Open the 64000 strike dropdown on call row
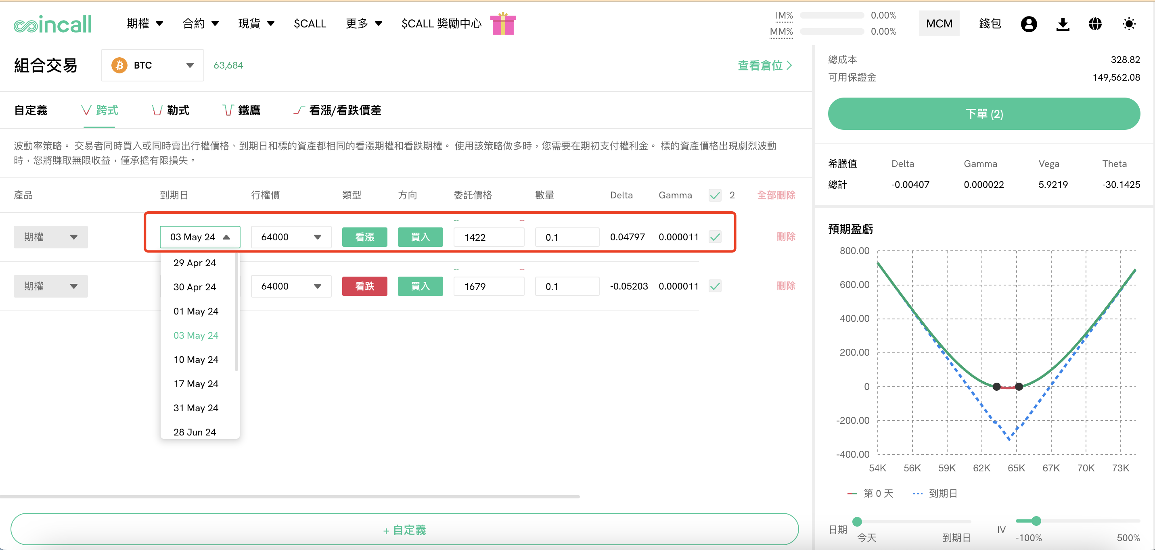1155x550 pixels. click(x=291, y=237)
